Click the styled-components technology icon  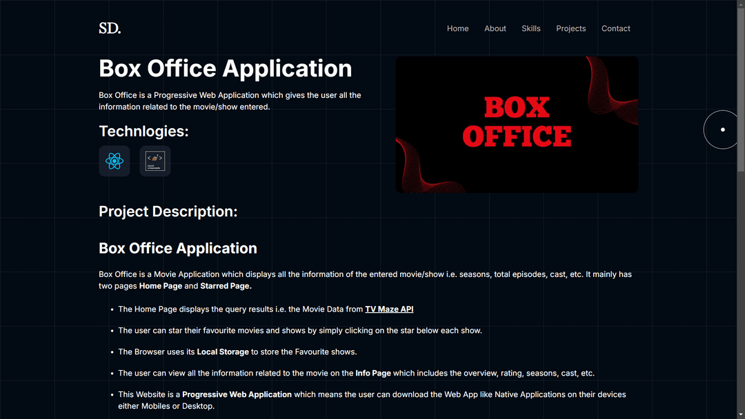pos(155,161)
